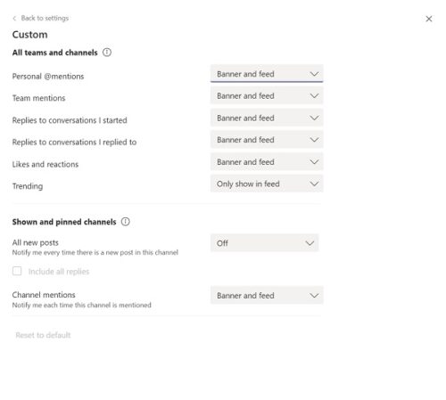Expand the Likes and reactions dropdown
The width and height of the screenshot is (446, 400).
click(x=267, y=161)
